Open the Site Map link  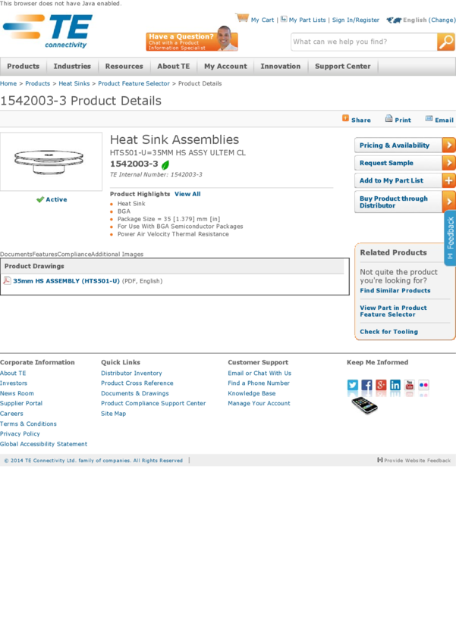[x=114, y=414]
